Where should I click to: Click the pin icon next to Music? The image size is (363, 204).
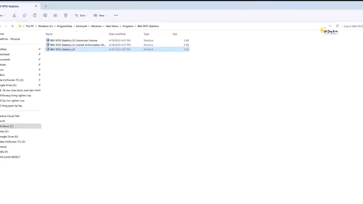point(39,70)
